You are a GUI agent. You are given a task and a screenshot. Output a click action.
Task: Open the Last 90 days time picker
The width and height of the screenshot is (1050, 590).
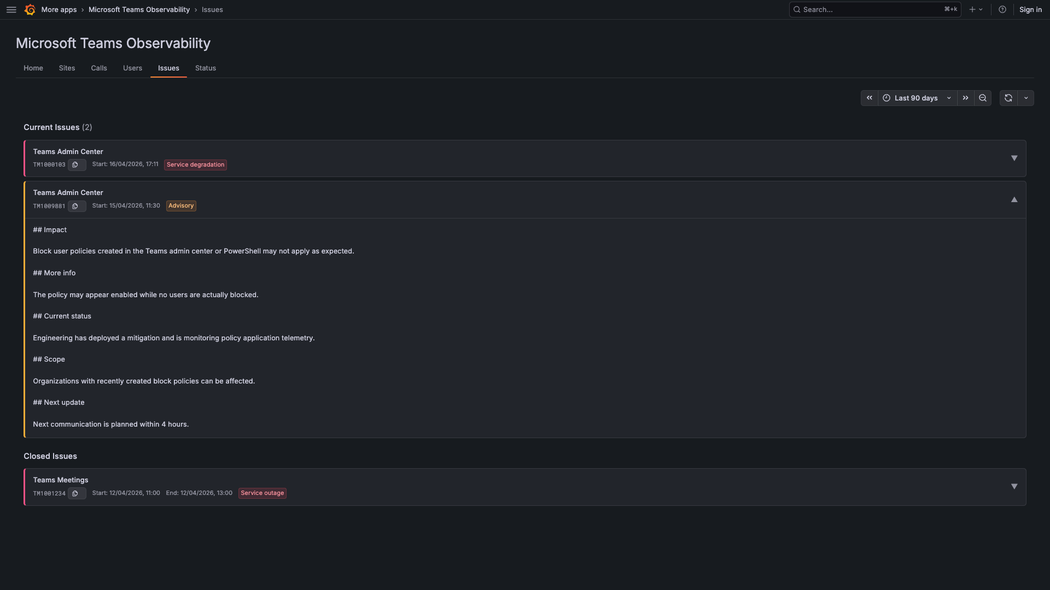[917, 98]
